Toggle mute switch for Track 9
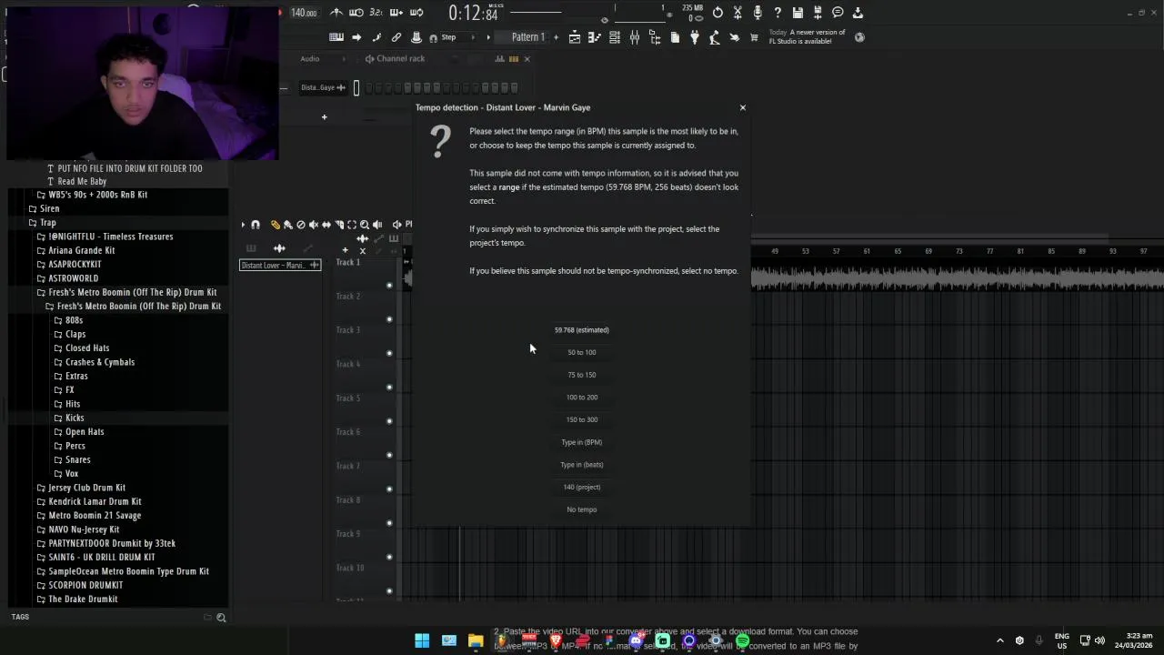The width and height of the screenshot is (1164, 655). pyautogui.click(x=389, y=557)
